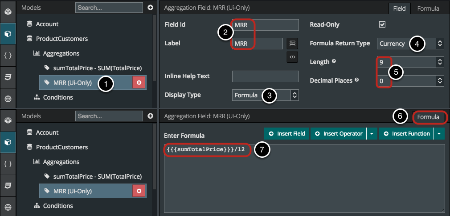The width and height of the screenshot is (450, 216).
Task: Expand the Insert Operator dropdown arrow
Action: (372, 133)
